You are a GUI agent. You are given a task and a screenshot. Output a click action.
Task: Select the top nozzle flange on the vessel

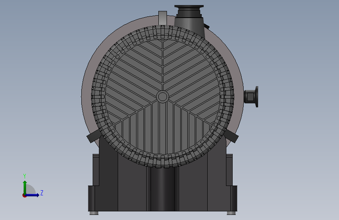[189, 7]
